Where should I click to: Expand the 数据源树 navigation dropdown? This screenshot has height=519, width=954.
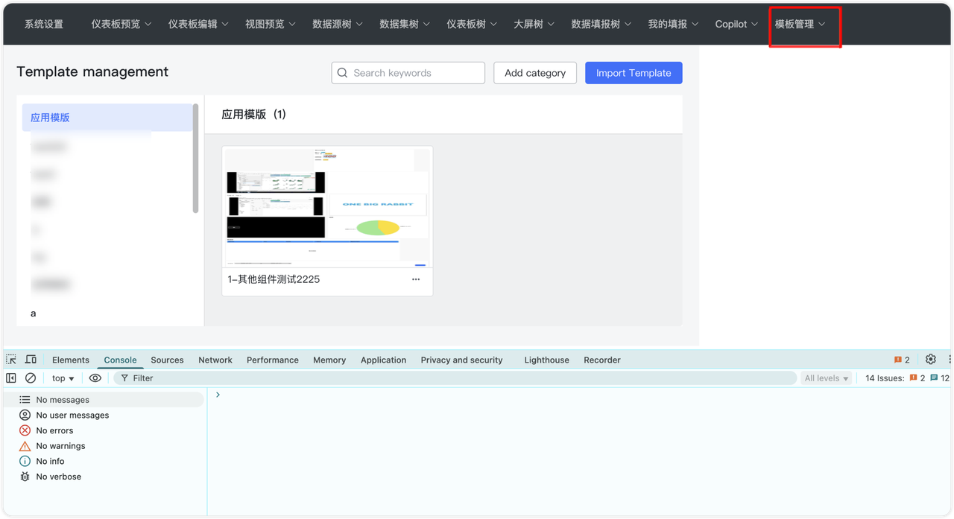pyautogui.click(x=336, y=23)
